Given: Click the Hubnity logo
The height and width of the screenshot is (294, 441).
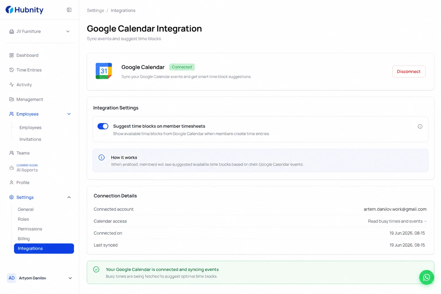Looking at the screenshot, I should (24, 10).
